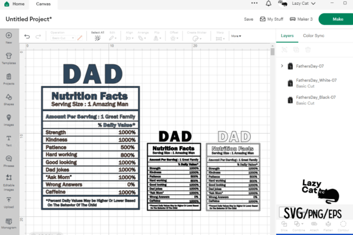353x235 pixels.
Task: Click the Save button
Action: click(248, 19)
